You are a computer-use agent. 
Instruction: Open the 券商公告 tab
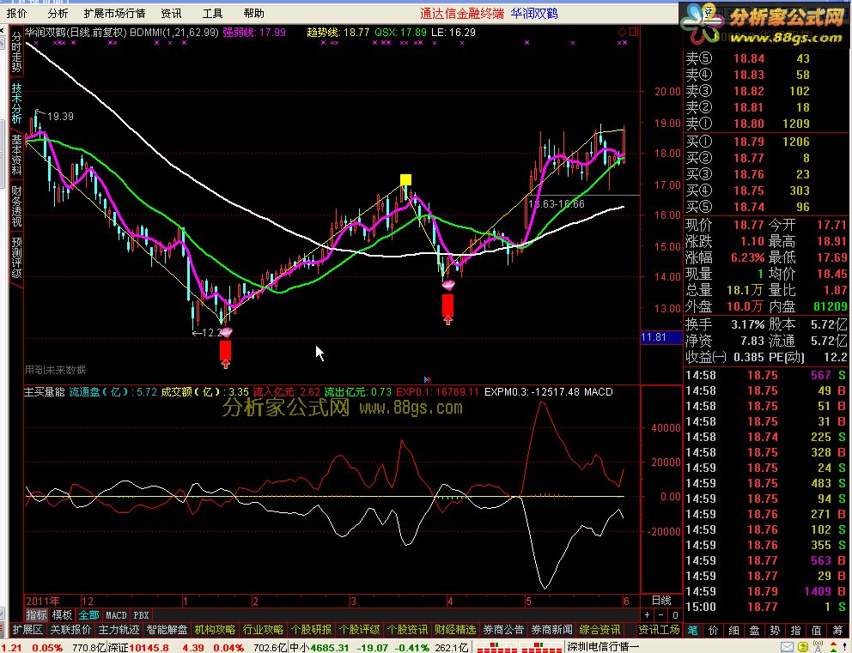click(503, 630)
